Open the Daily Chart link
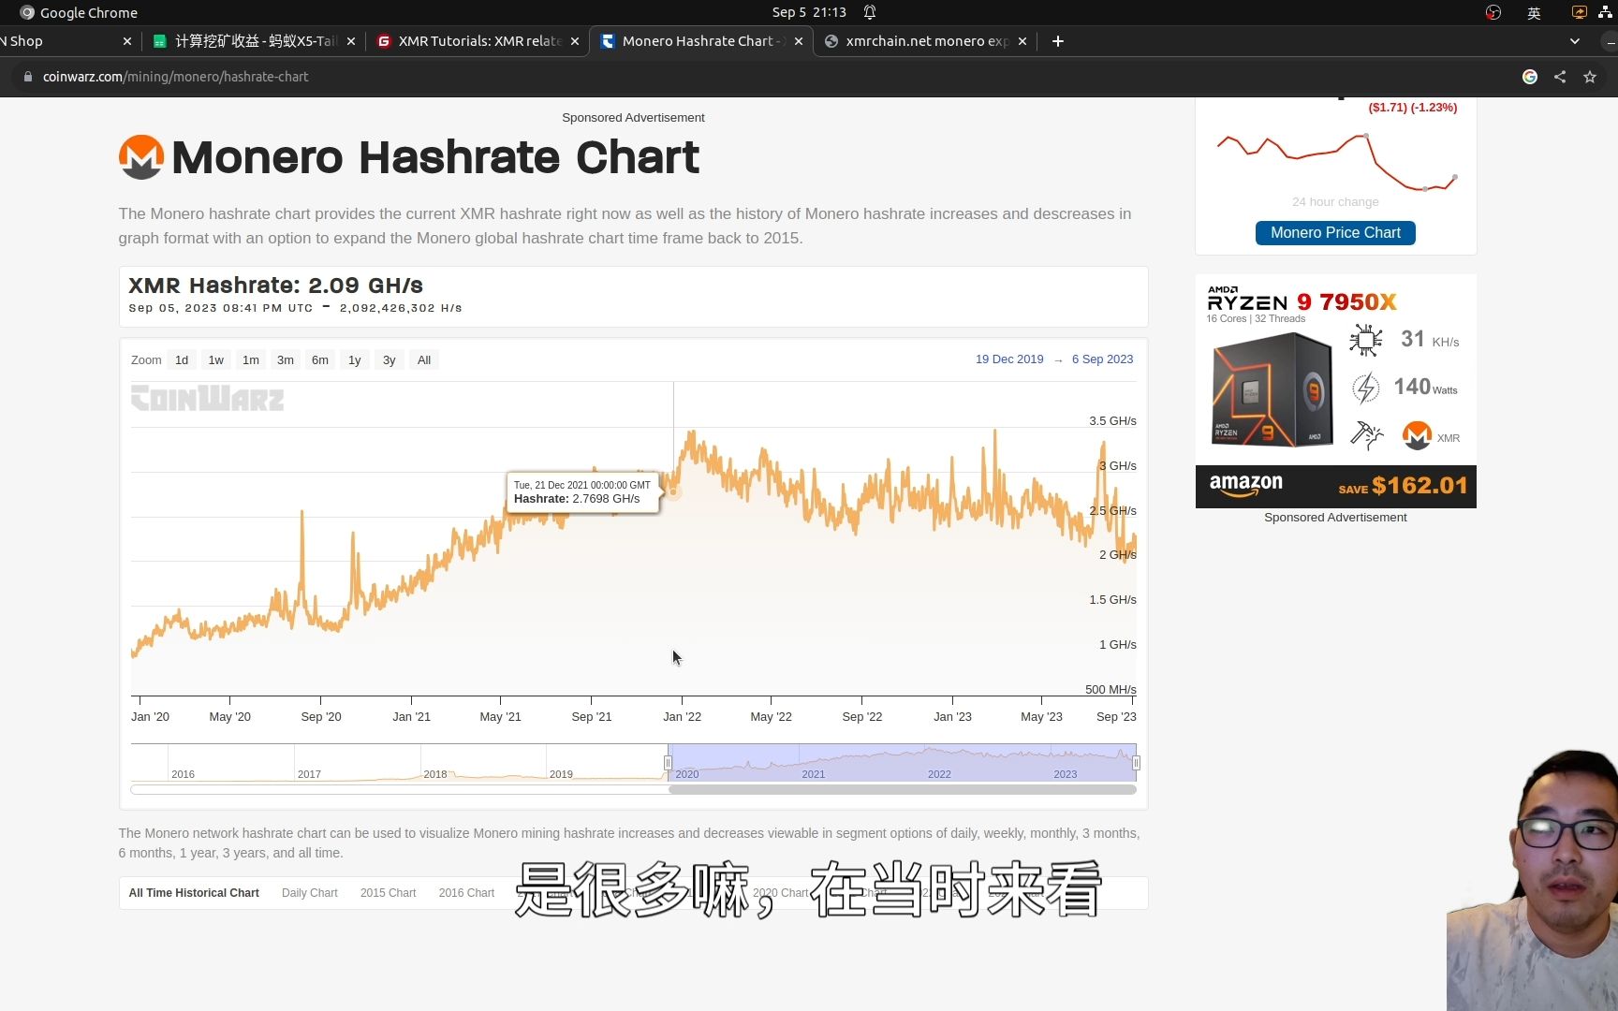The height and width of the screenshot is (1011, 1618). (x=310, y=893)
